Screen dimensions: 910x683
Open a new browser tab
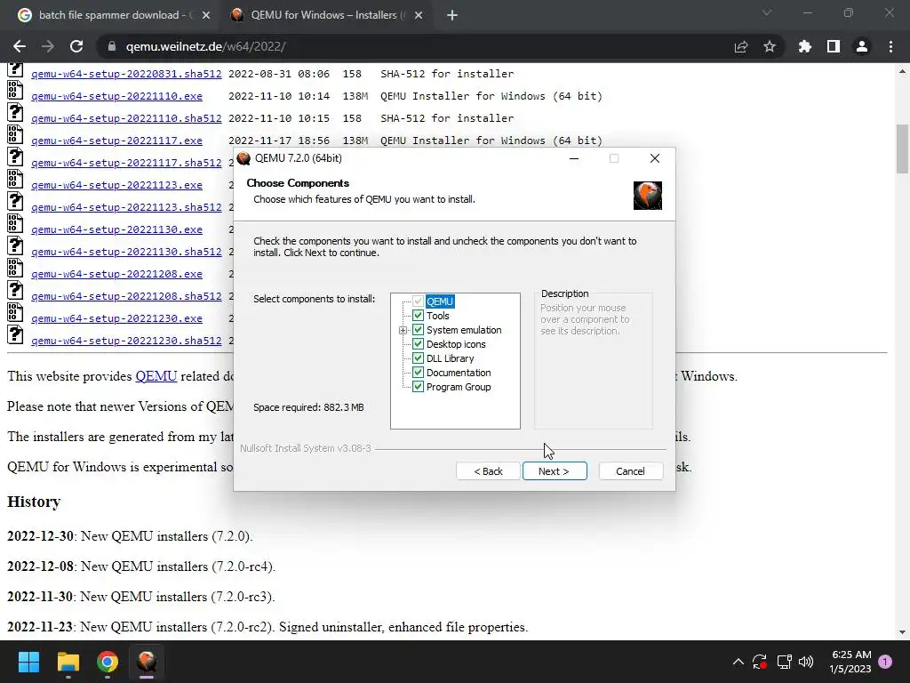[x=452, y=15]
